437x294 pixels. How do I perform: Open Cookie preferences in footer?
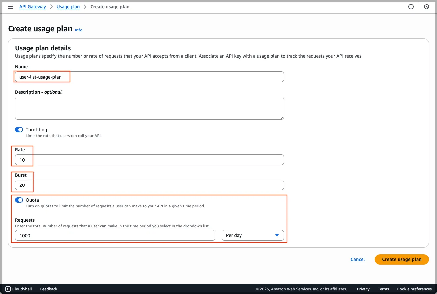click(414, 289)
